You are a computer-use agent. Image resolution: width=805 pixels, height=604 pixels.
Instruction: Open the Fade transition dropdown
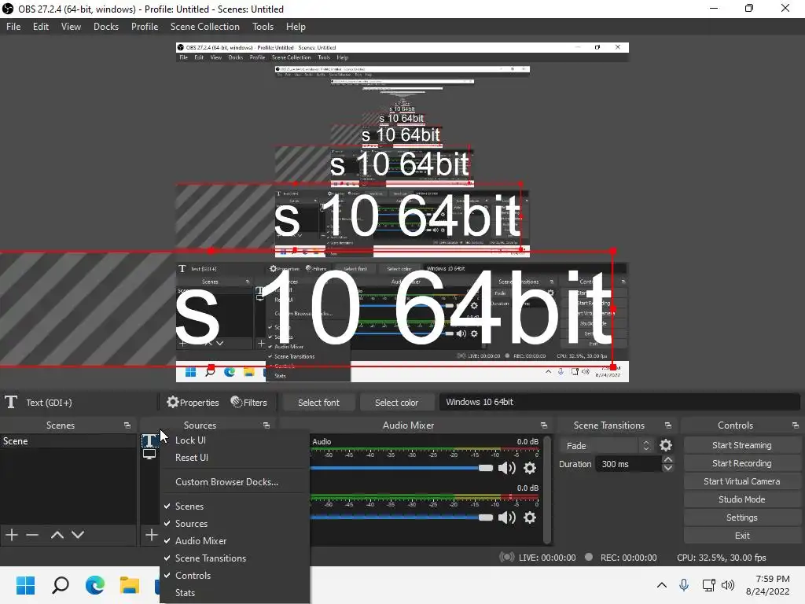607,445
